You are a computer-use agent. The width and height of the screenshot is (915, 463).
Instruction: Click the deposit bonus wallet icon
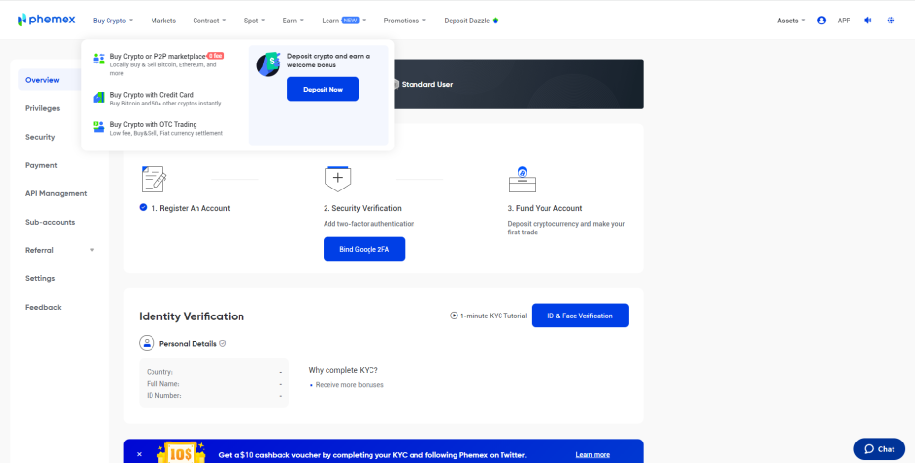(x=269, y=64)
